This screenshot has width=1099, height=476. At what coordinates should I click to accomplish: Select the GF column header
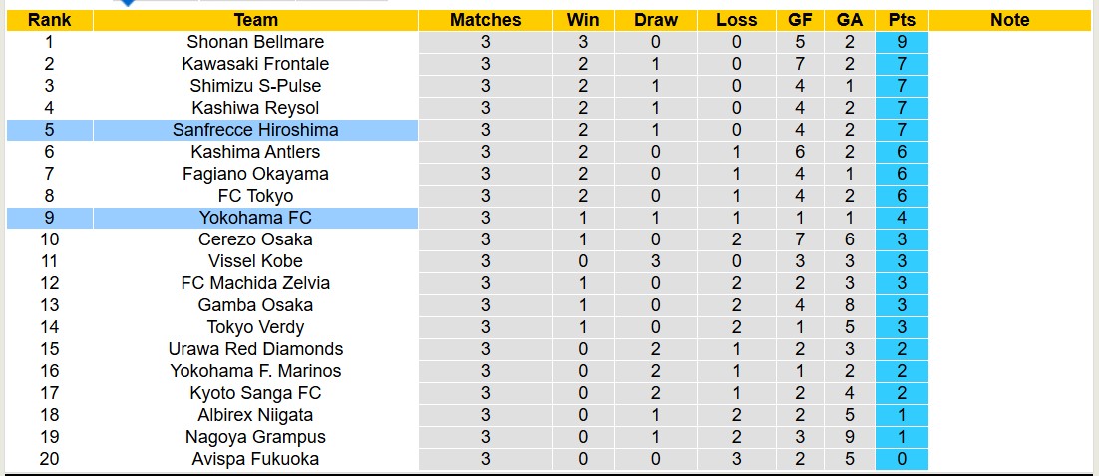800,20
